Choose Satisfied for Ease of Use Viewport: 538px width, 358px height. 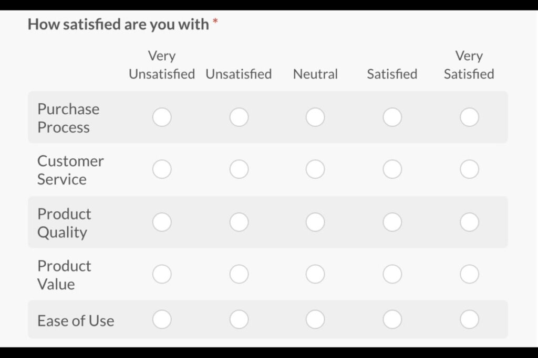(x=392, y=319)
